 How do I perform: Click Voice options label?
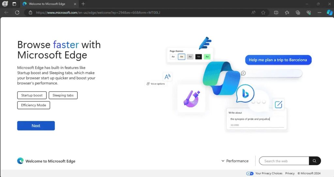158,84
